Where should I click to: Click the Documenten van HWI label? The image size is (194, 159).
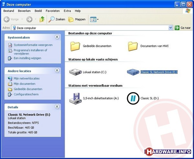click(155, 46)
